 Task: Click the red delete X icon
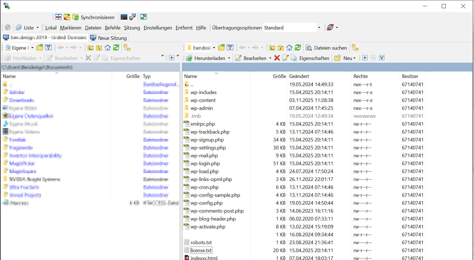coord(277,58)
